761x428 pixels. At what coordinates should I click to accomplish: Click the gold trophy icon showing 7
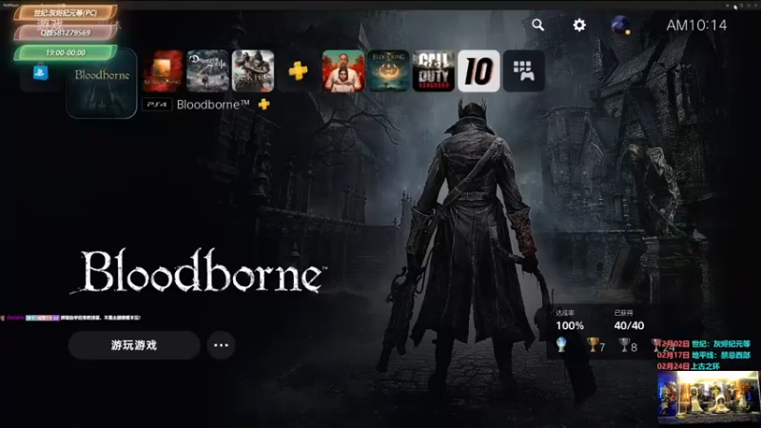point(592,345)
